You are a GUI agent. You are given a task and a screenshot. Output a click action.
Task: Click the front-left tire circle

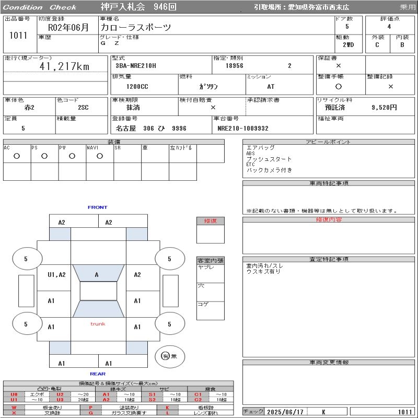coord(26,259)
